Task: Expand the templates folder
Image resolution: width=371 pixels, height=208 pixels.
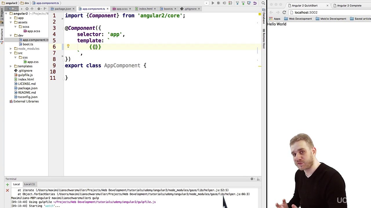Action: [x=11, y=66]
